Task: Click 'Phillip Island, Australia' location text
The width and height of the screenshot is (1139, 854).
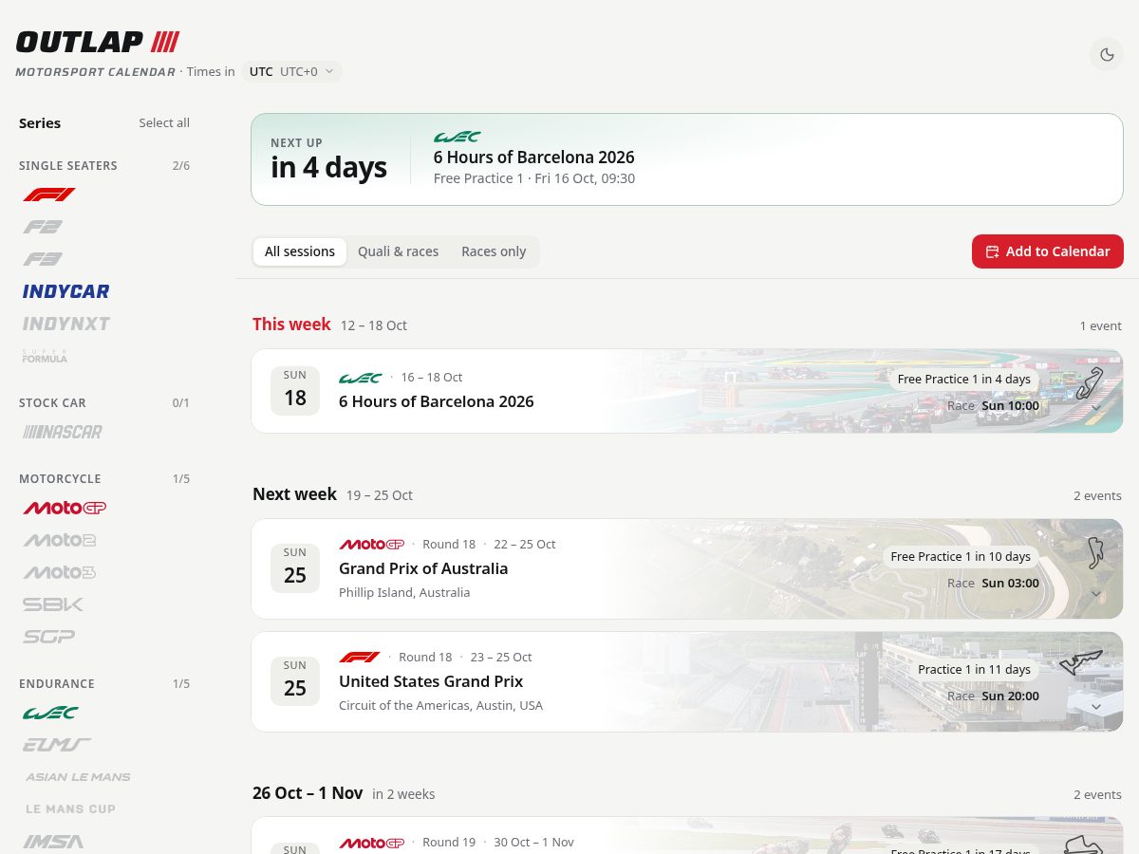Action: coord(404,592)
